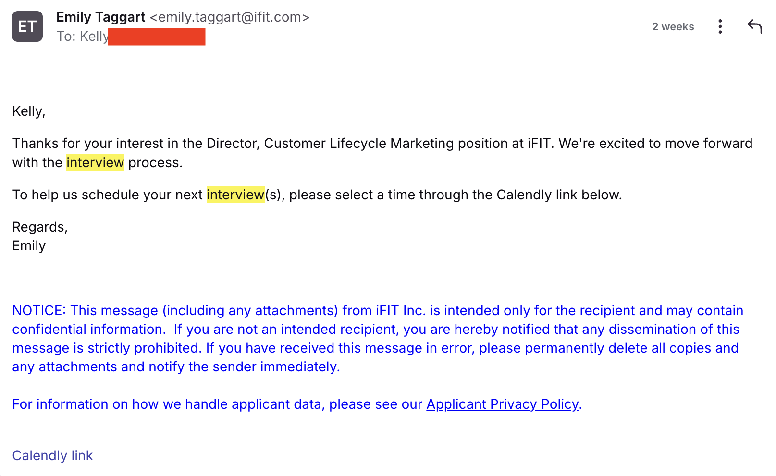
Task: Click the "Kelly," greeting line
Action: pyautogui.click(x=29, y=111)
